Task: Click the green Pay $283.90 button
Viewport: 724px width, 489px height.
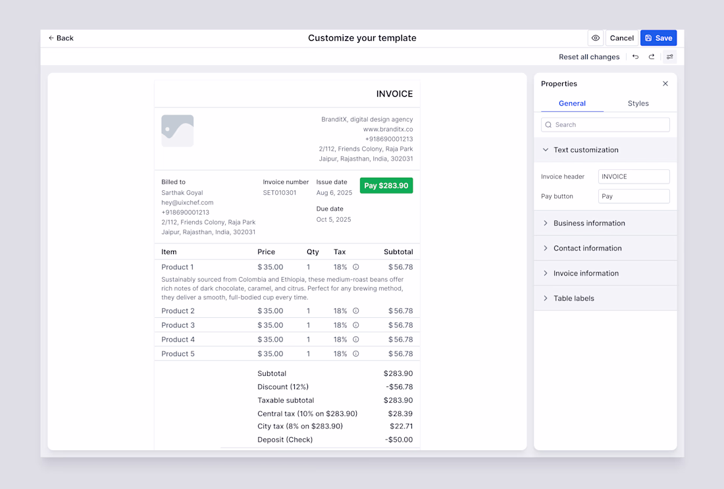Action: [x=386, y=186]
